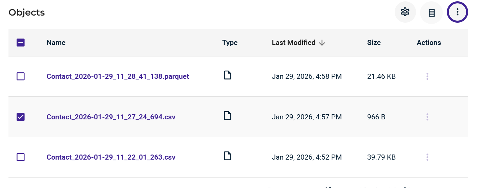Open the objects settings gear icon
The image size is (479, 188).
click(x=405, y=12)
